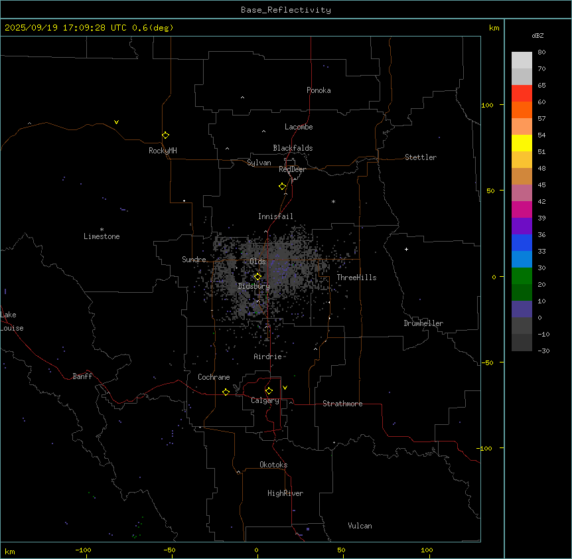Click the UTC timestamp text in the header
The image size is (572, 559).
coord(88,28)
